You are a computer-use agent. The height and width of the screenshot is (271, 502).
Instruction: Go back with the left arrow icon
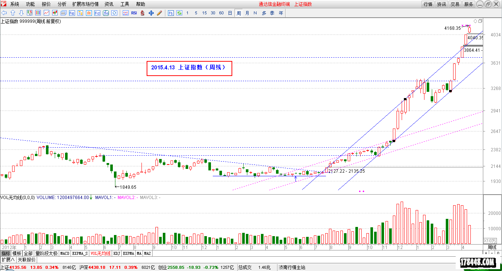point(4,13)
